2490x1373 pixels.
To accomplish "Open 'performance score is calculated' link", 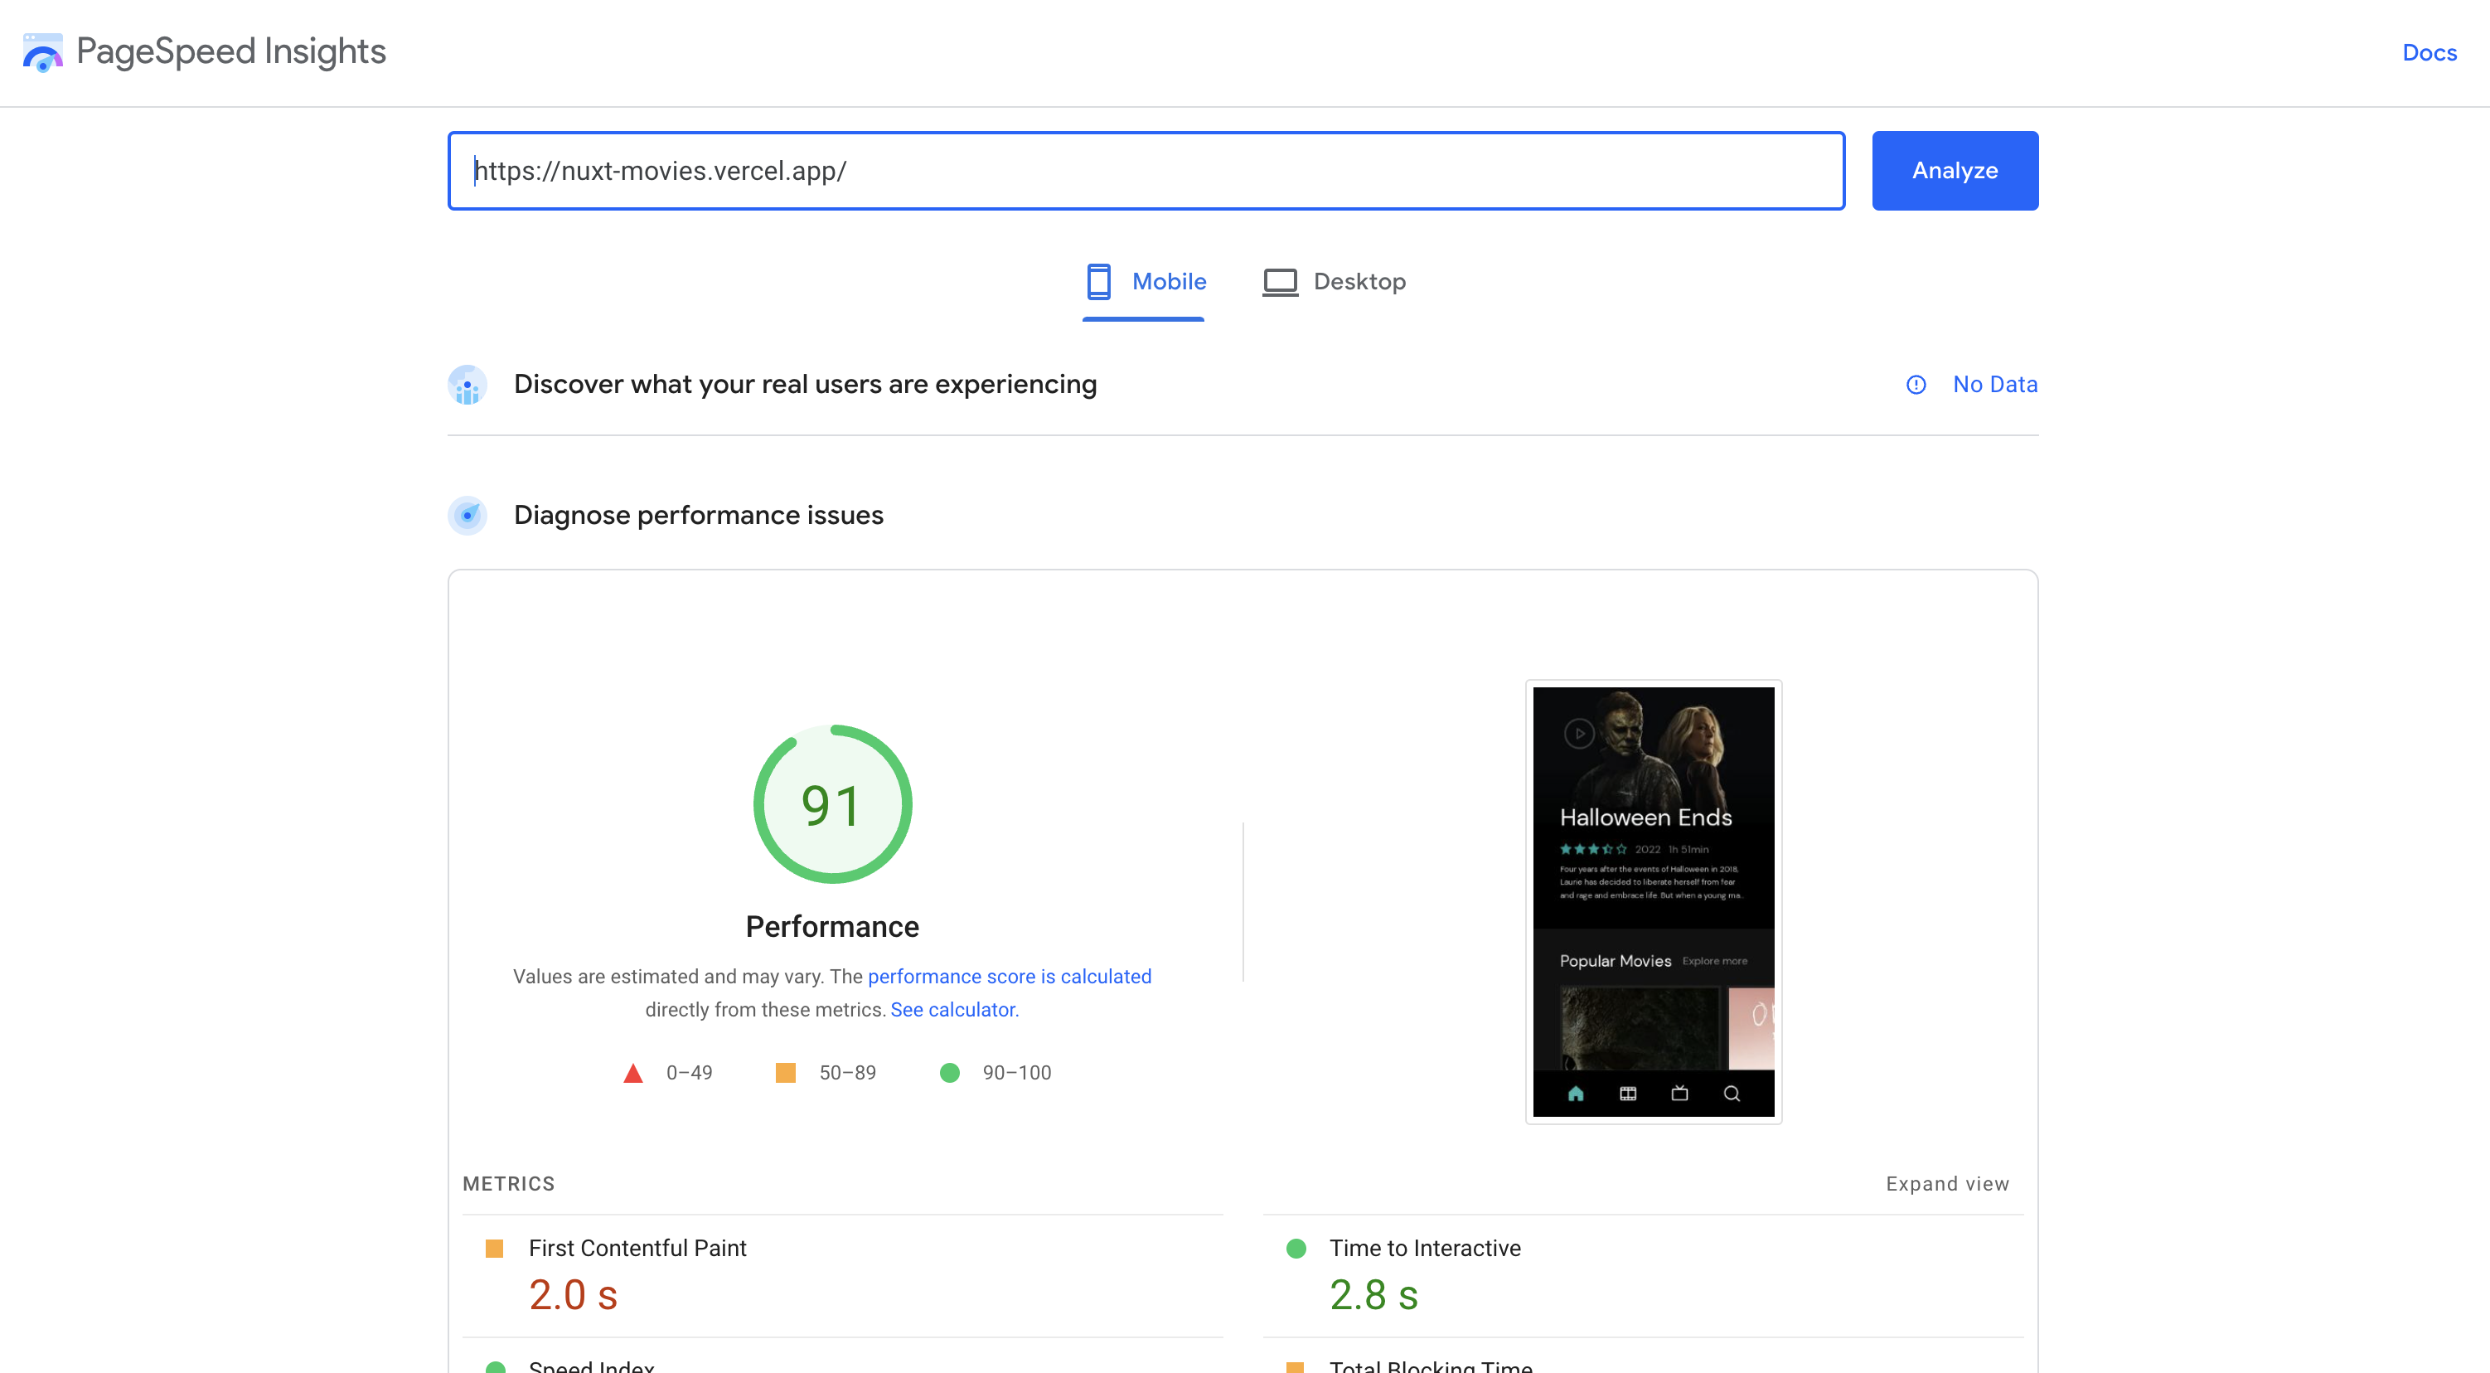I will tap(1009, 977).
